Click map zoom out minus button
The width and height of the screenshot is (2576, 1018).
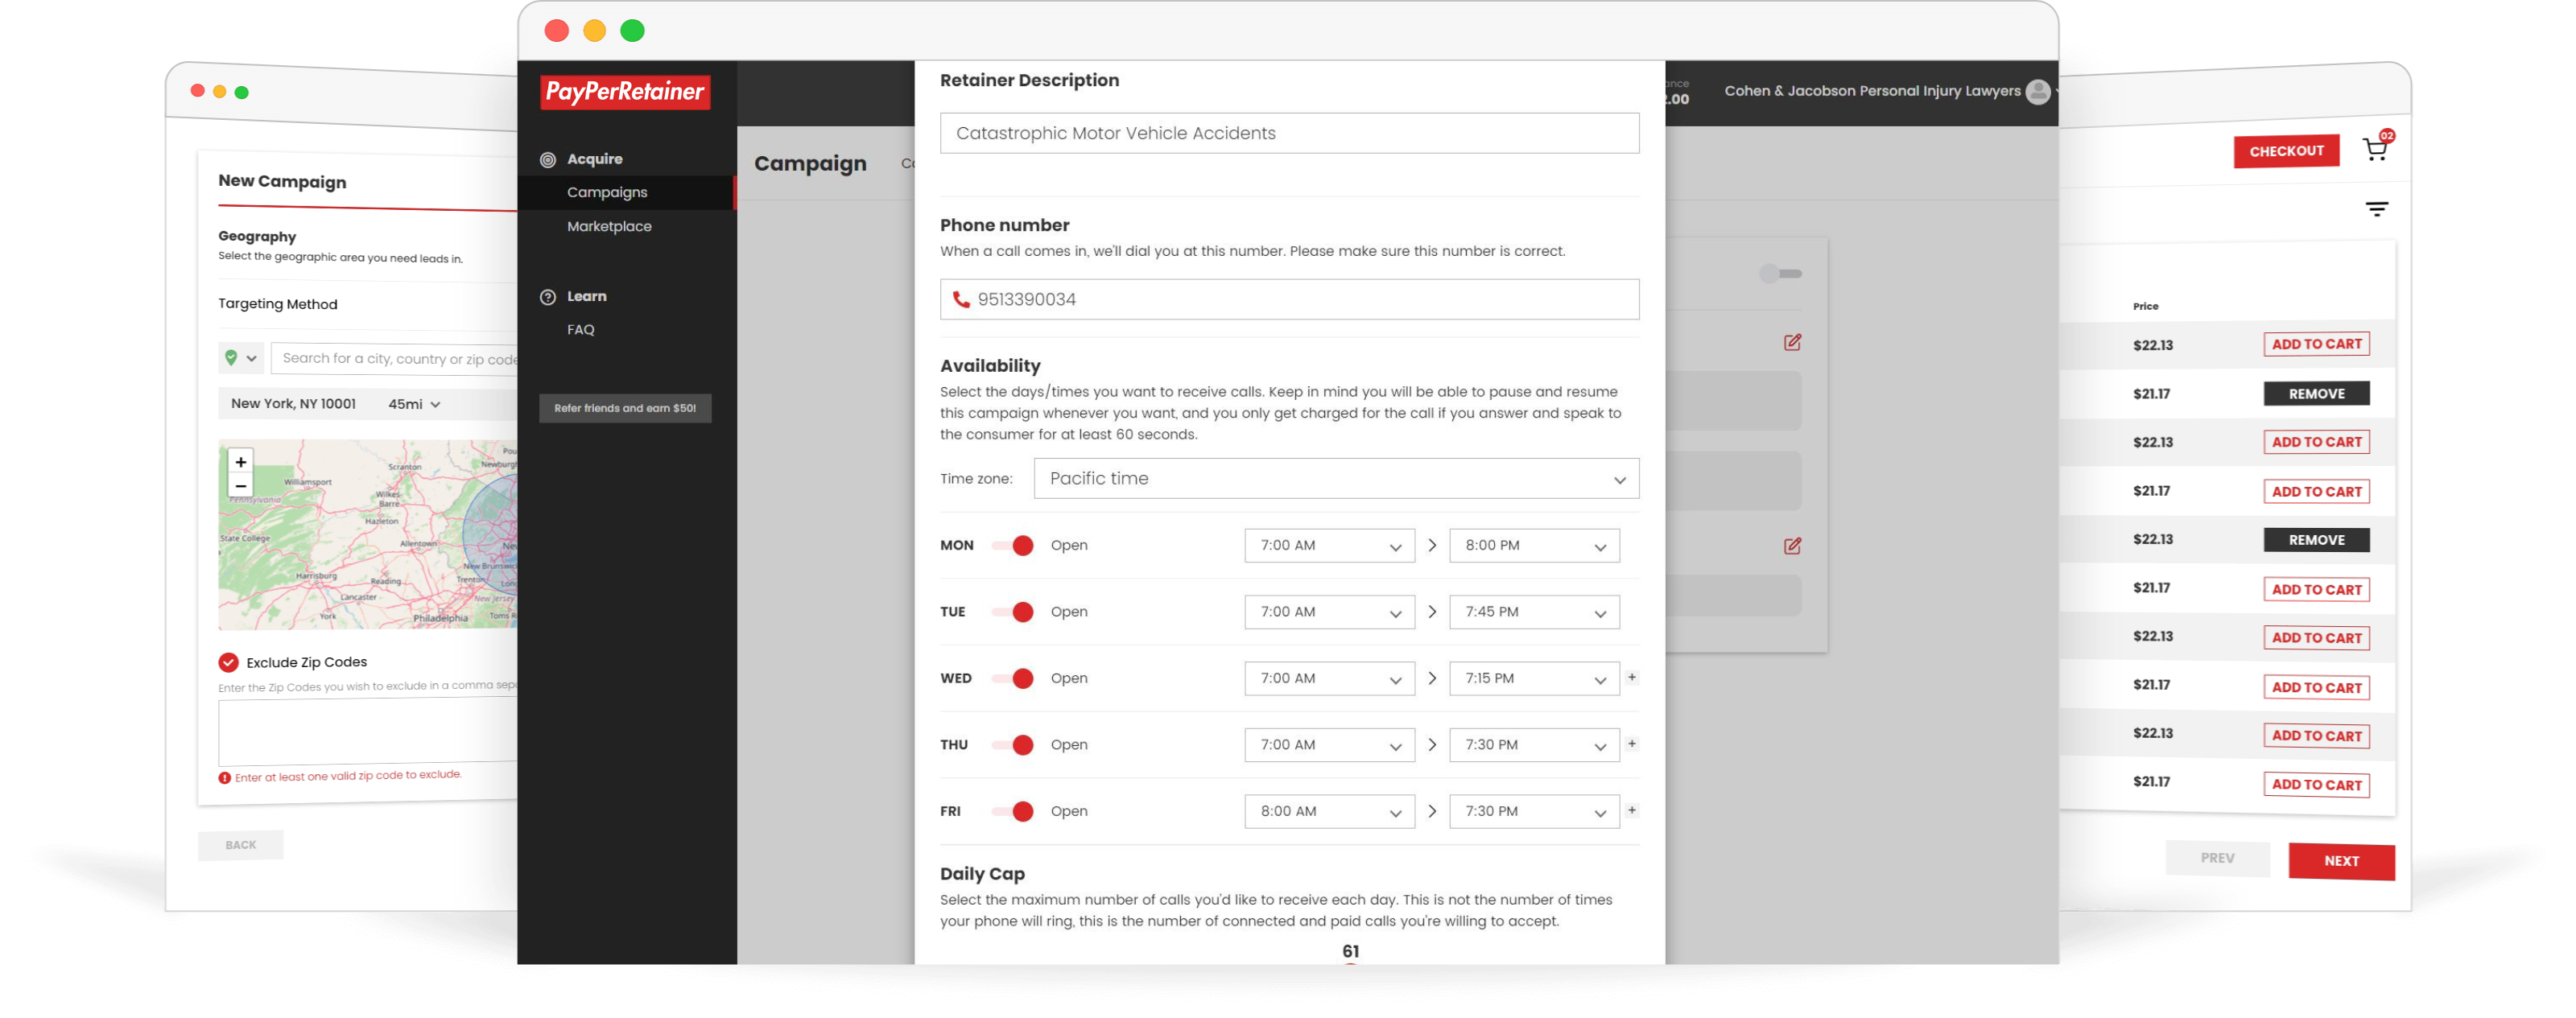[241, 486]
